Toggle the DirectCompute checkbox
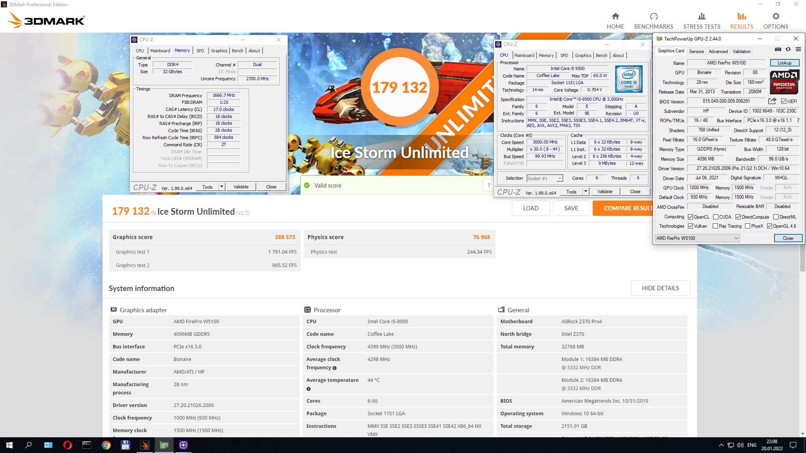Screen dimensions: 806x453 pyautogui.click(x=738, y=217)
